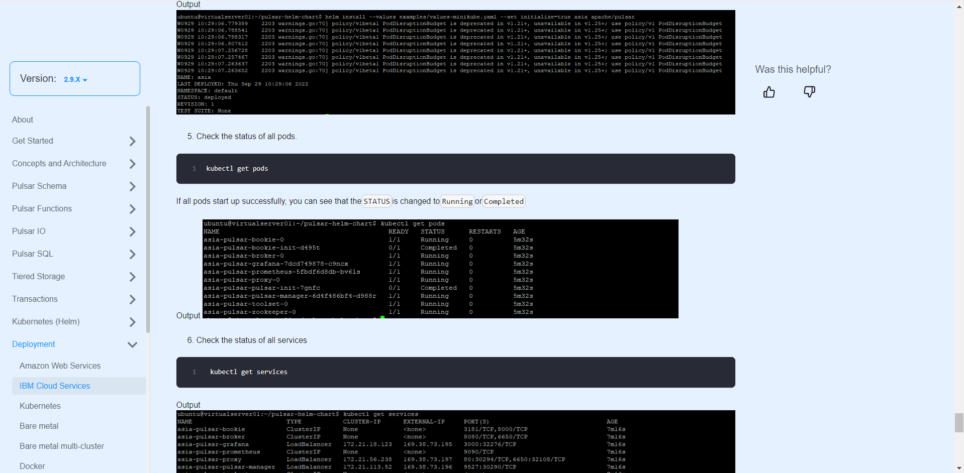Select Concepts and Architecture in sidebar
964x473 pixels.
click(59, 163)
